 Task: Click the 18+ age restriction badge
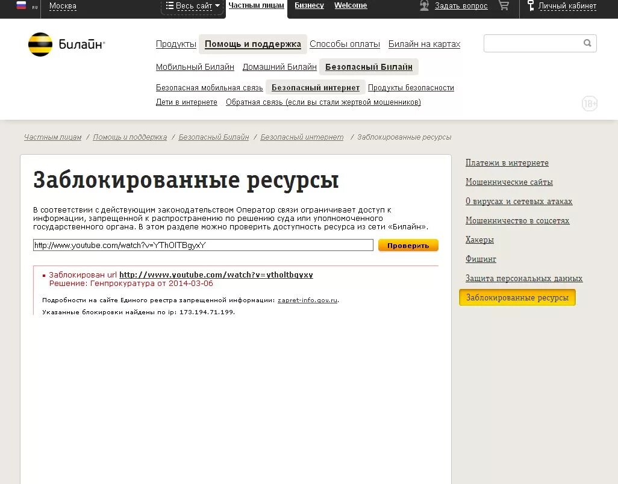point(590,104)
